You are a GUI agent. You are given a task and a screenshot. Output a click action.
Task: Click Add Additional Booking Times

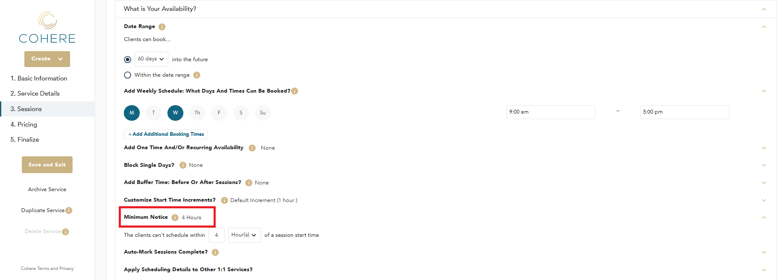tap(166, 134)
